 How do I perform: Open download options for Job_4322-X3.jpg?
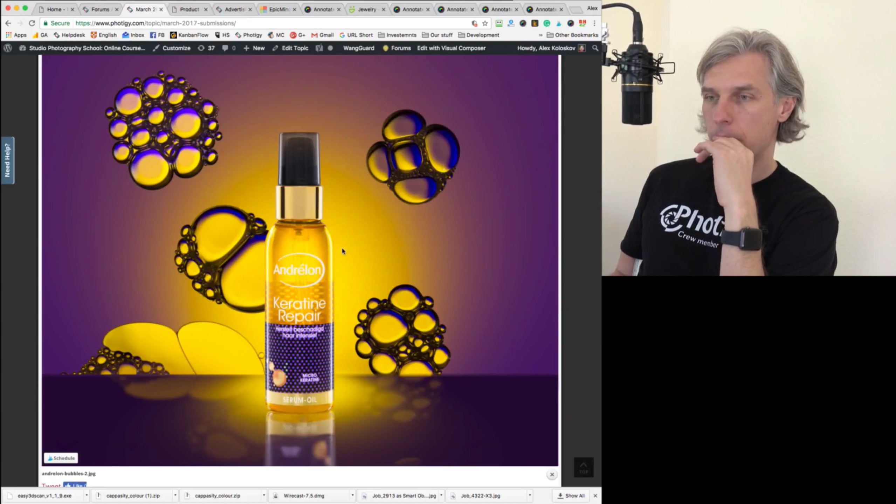pyautogui.click(x=530, y=495)
